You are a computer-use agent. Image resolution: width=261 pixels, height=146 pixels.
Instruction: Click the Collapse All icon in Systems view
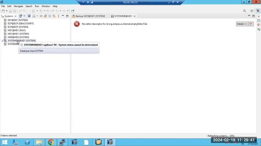50,16
